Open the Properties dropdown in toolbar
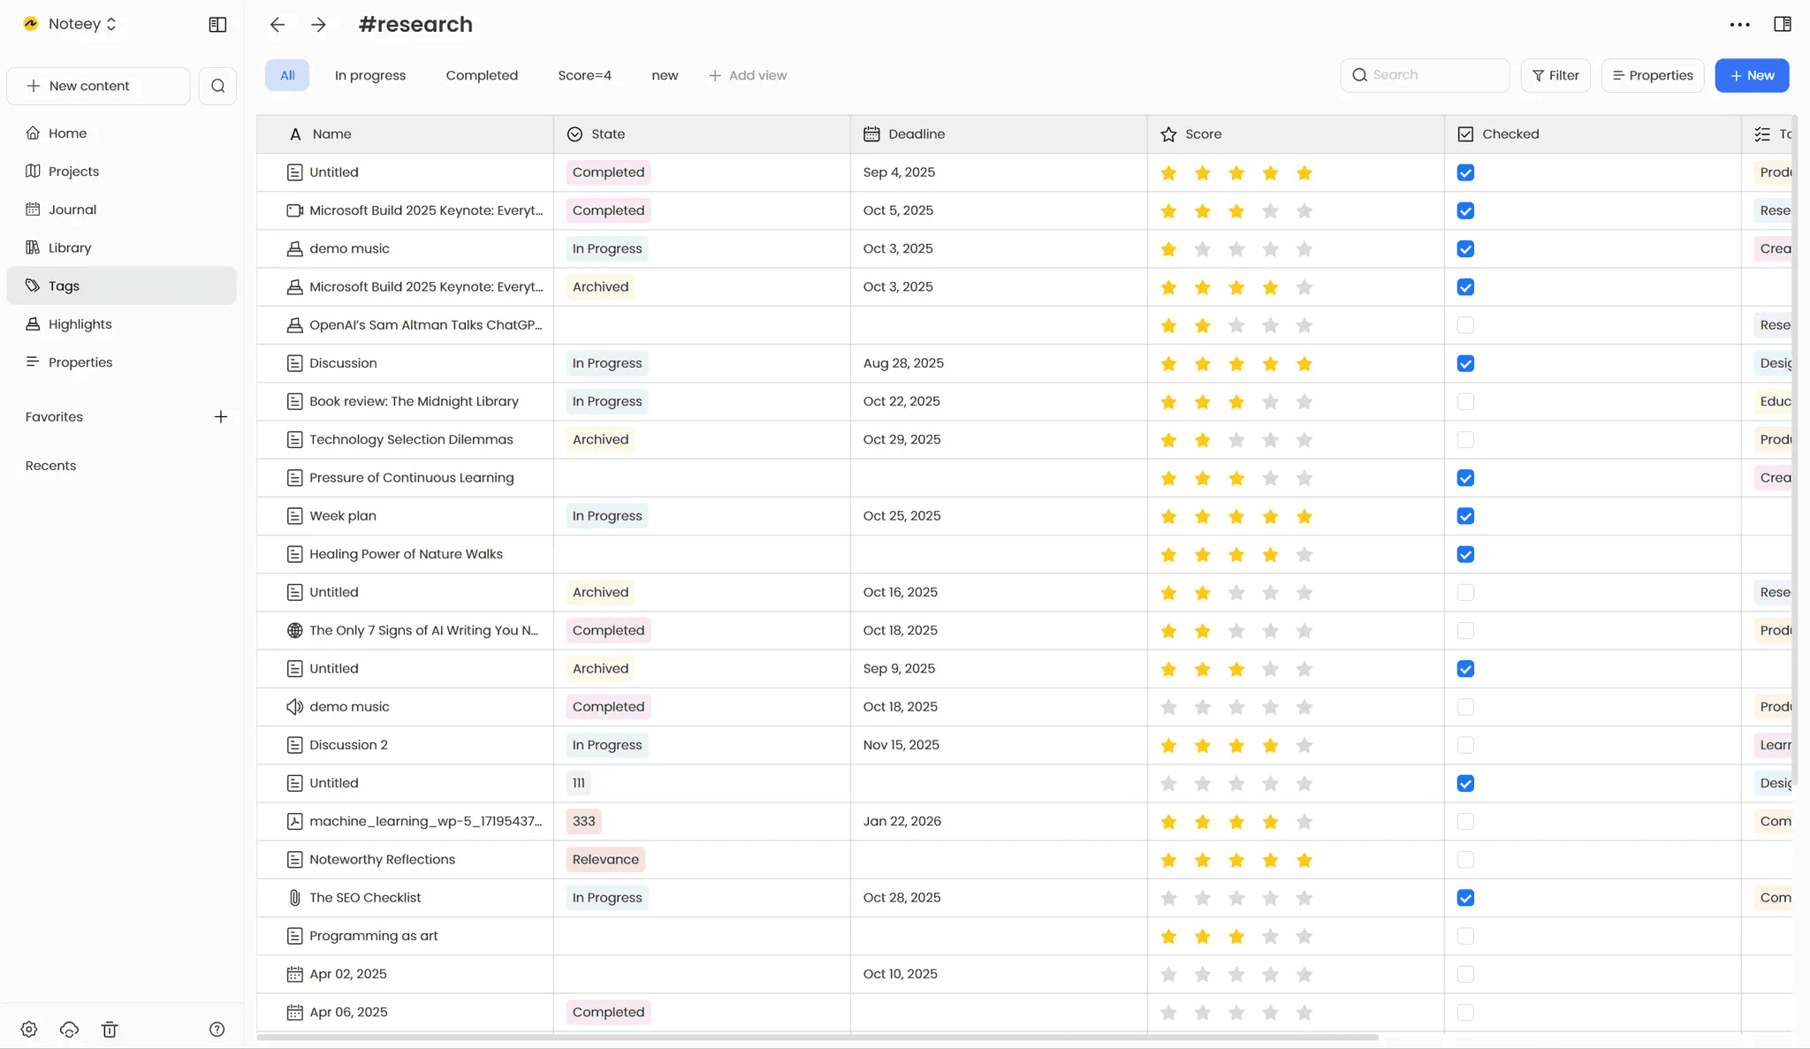This screenshot has height=1049, width=1810. coord(1652,76)
